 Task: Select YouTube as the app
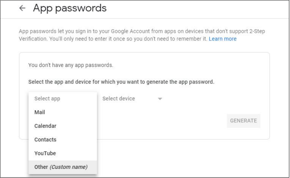45,153
